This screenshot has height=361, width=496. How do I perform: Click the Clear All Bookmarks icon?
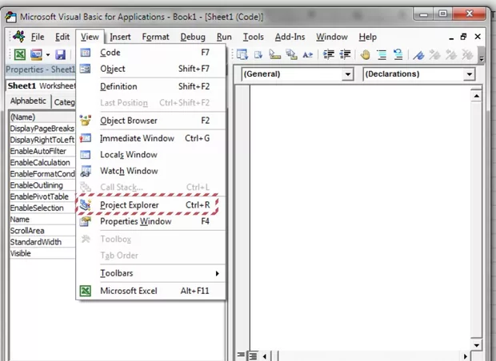pos(467,54)
